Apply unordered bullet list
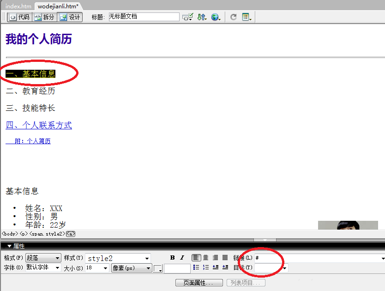The image size is (385, 291). tap(196, 267)
